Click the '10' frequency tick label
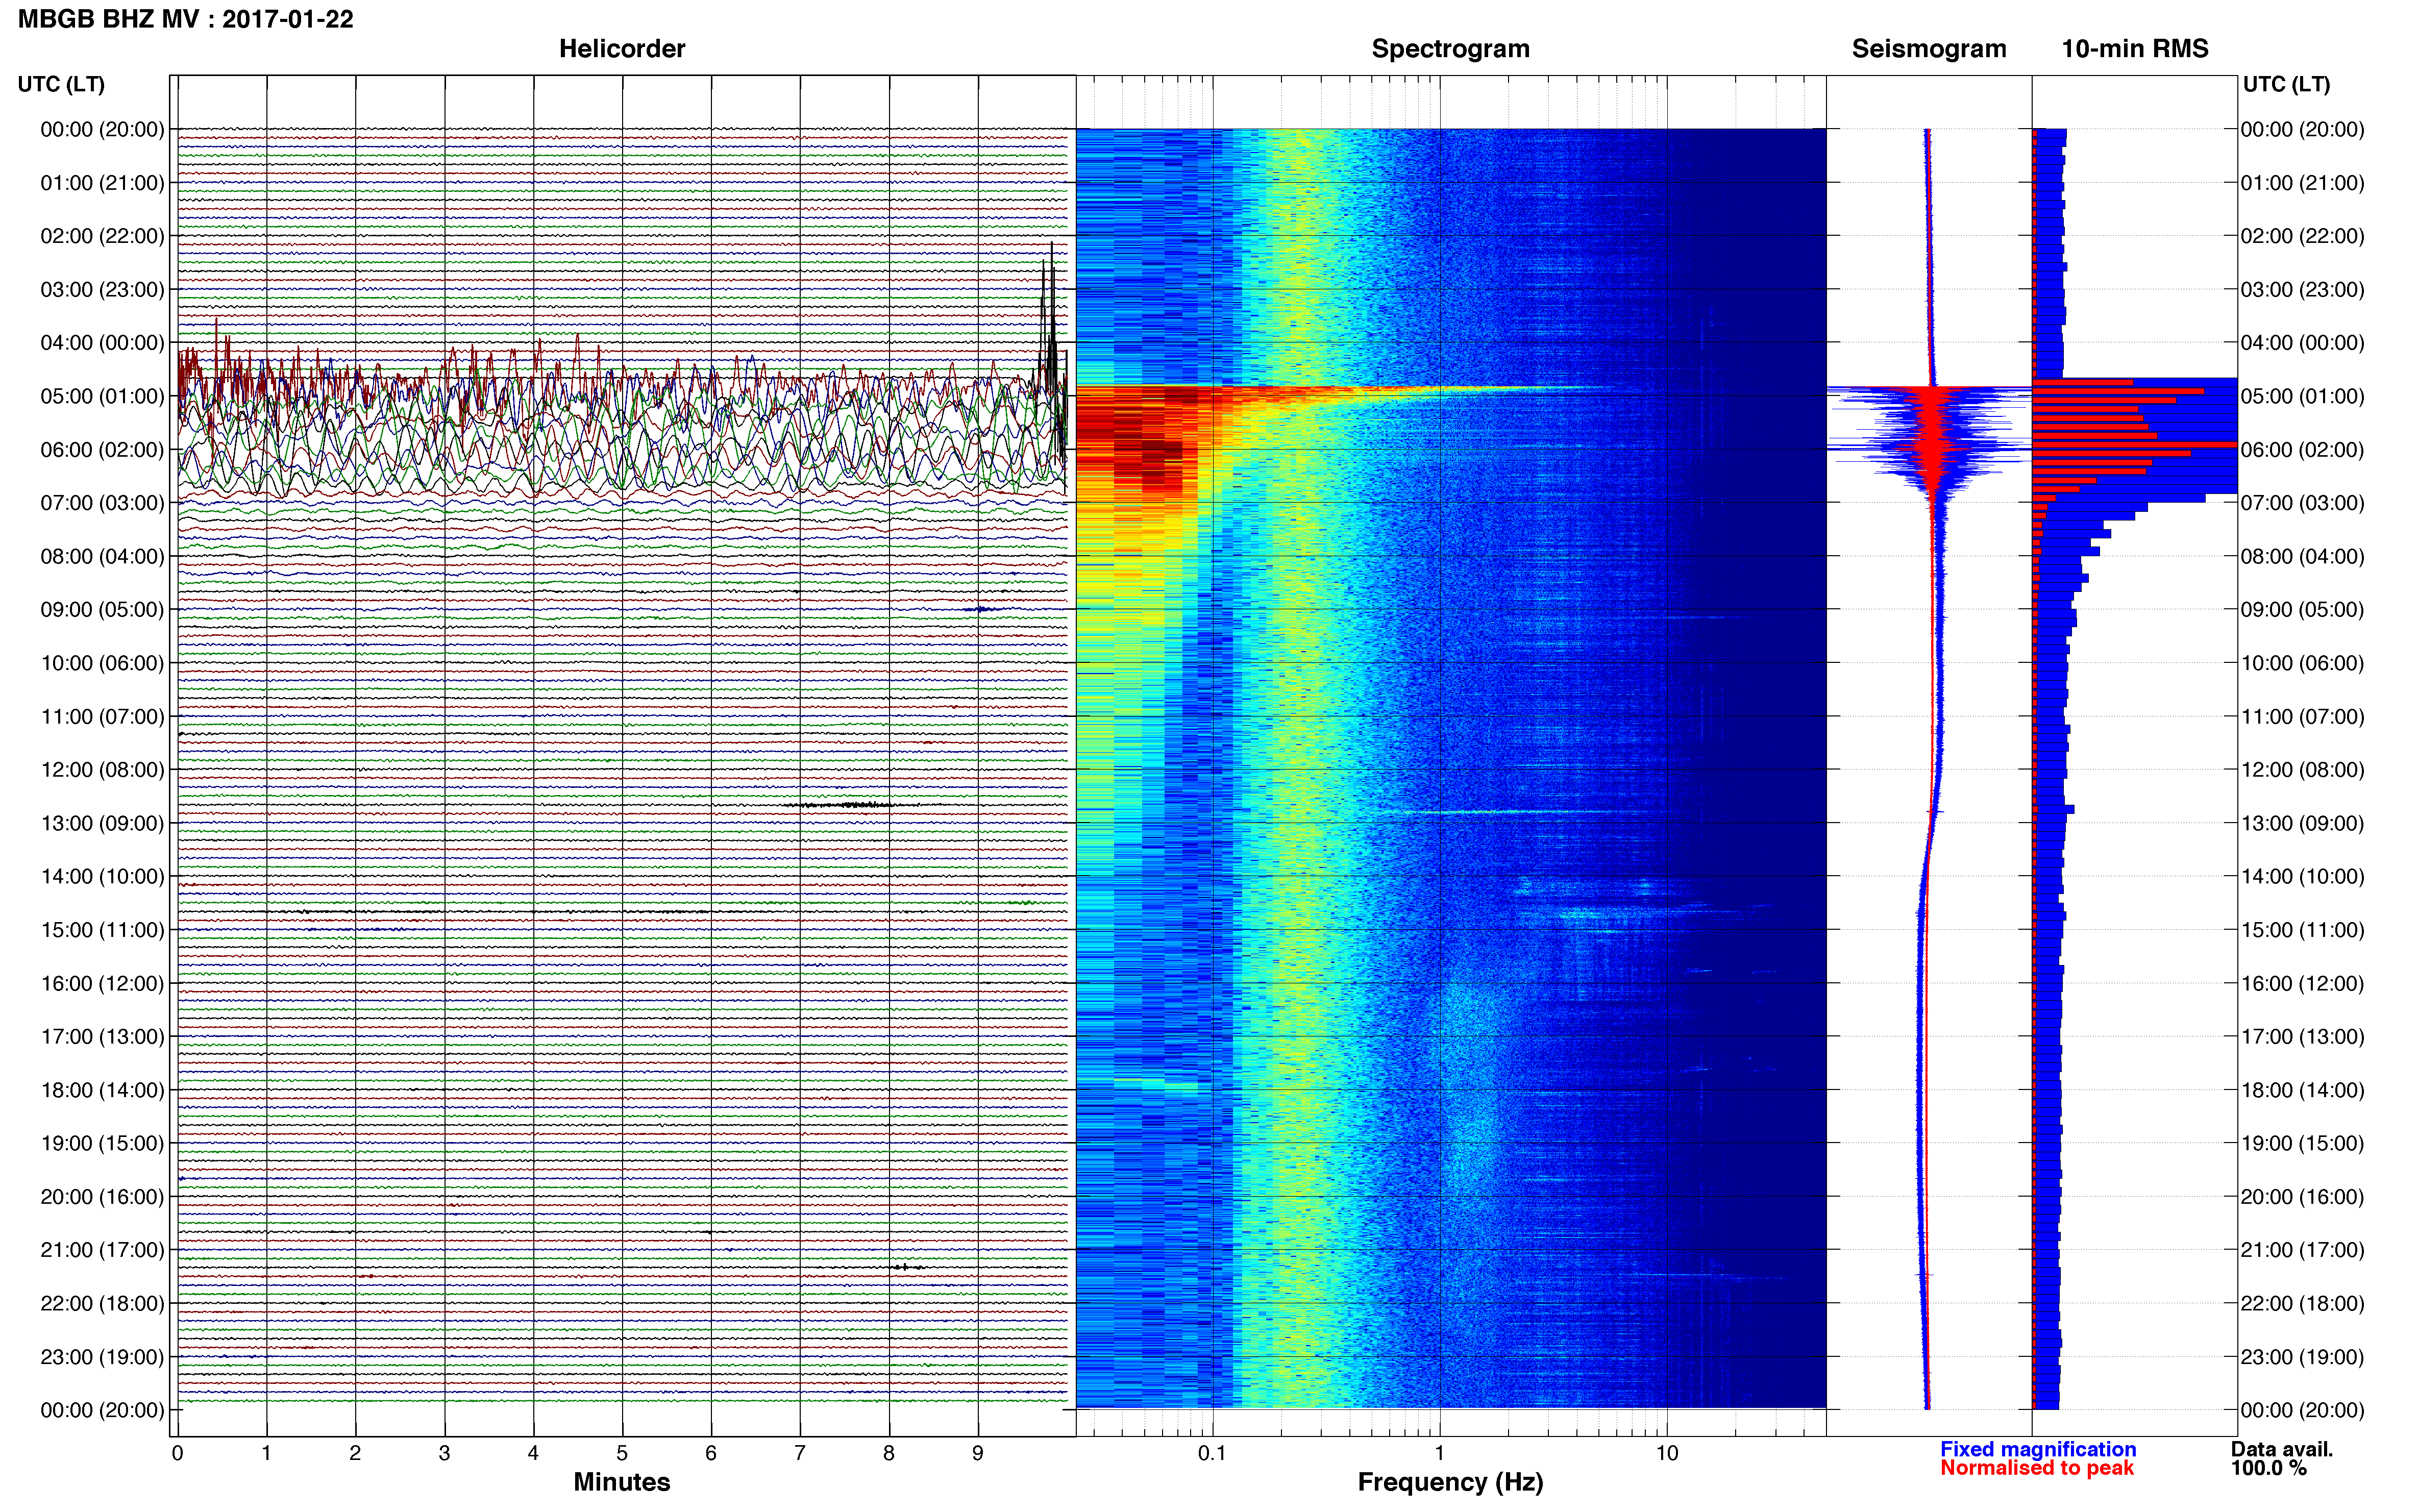This screenshot has height=1512, width=2419. tap(1666, 1453)
